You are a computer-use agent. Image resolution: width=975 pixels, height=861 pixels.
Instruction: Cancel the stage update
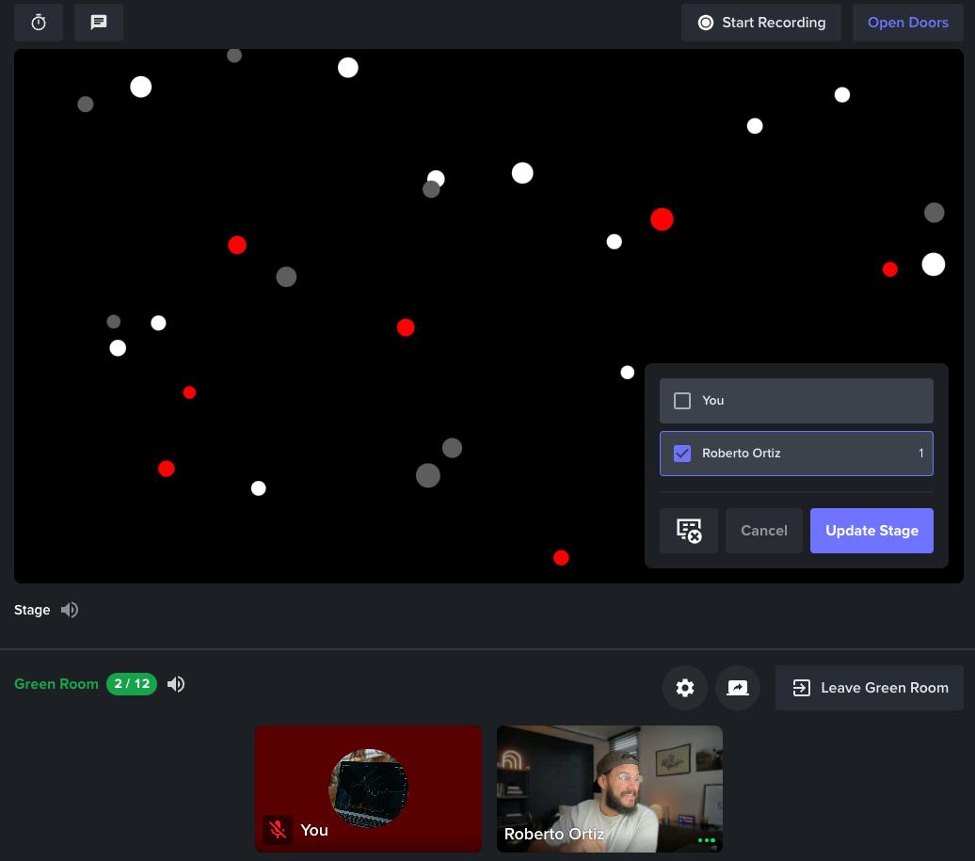pyautogui.click(x=764, y=531)
